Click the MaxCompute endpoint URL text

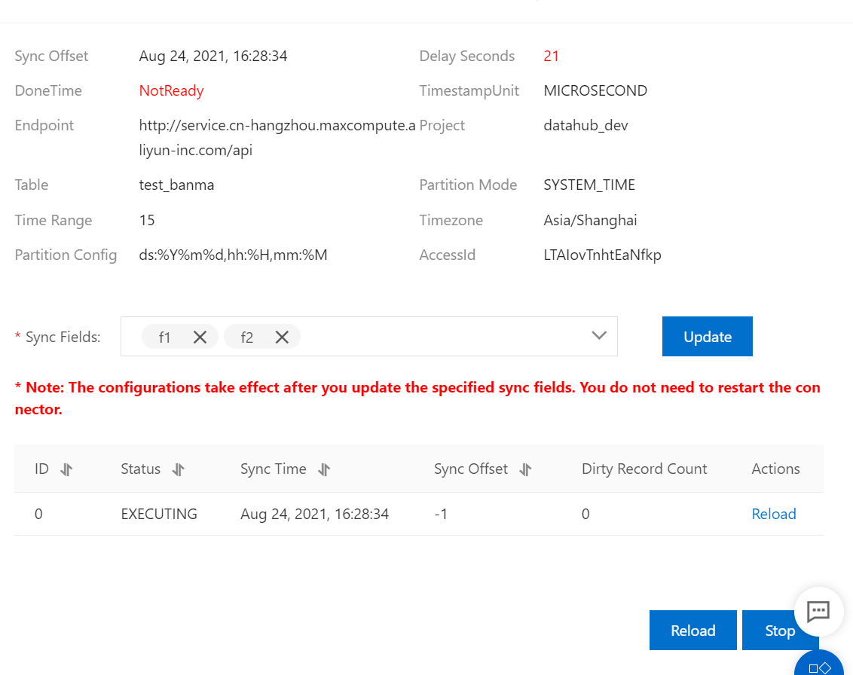tap(277, 137)
